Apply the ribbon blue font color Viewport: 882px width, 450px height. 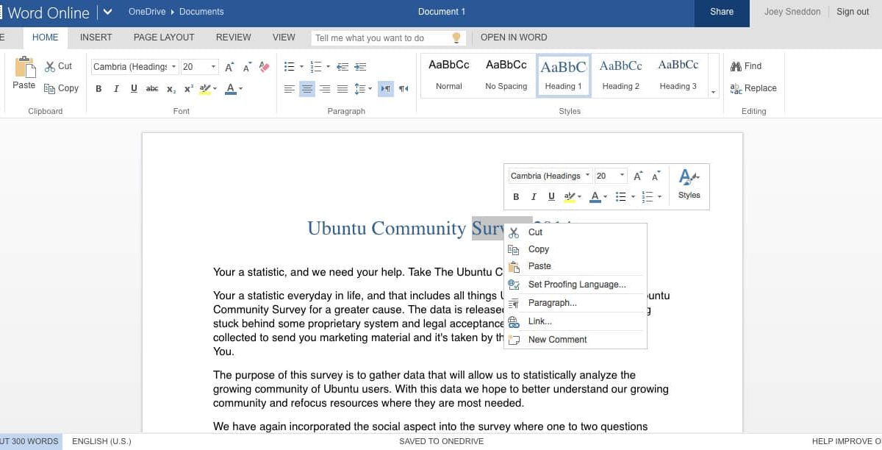[x=231, y=89]
